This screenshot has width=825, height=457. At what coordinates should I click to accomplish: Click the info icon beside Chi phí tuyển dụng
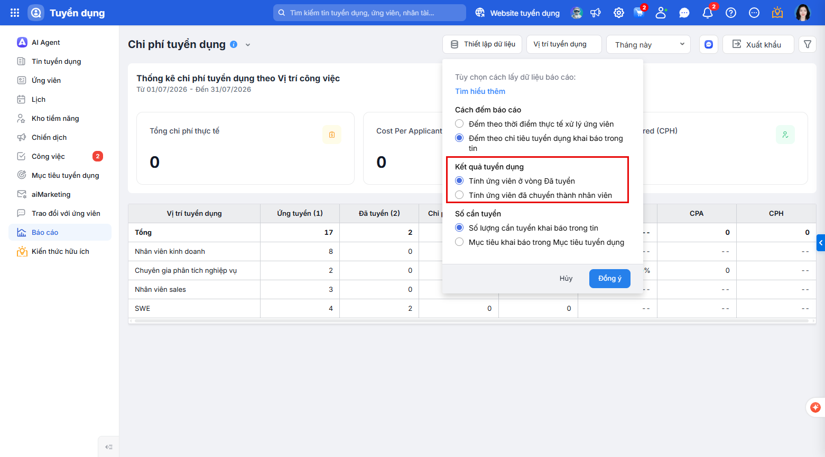pyautogui.click(x=234, y=44)
